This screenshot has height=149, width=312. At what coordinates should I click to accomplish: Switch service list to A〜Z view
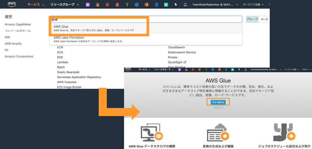coord(264,19)
